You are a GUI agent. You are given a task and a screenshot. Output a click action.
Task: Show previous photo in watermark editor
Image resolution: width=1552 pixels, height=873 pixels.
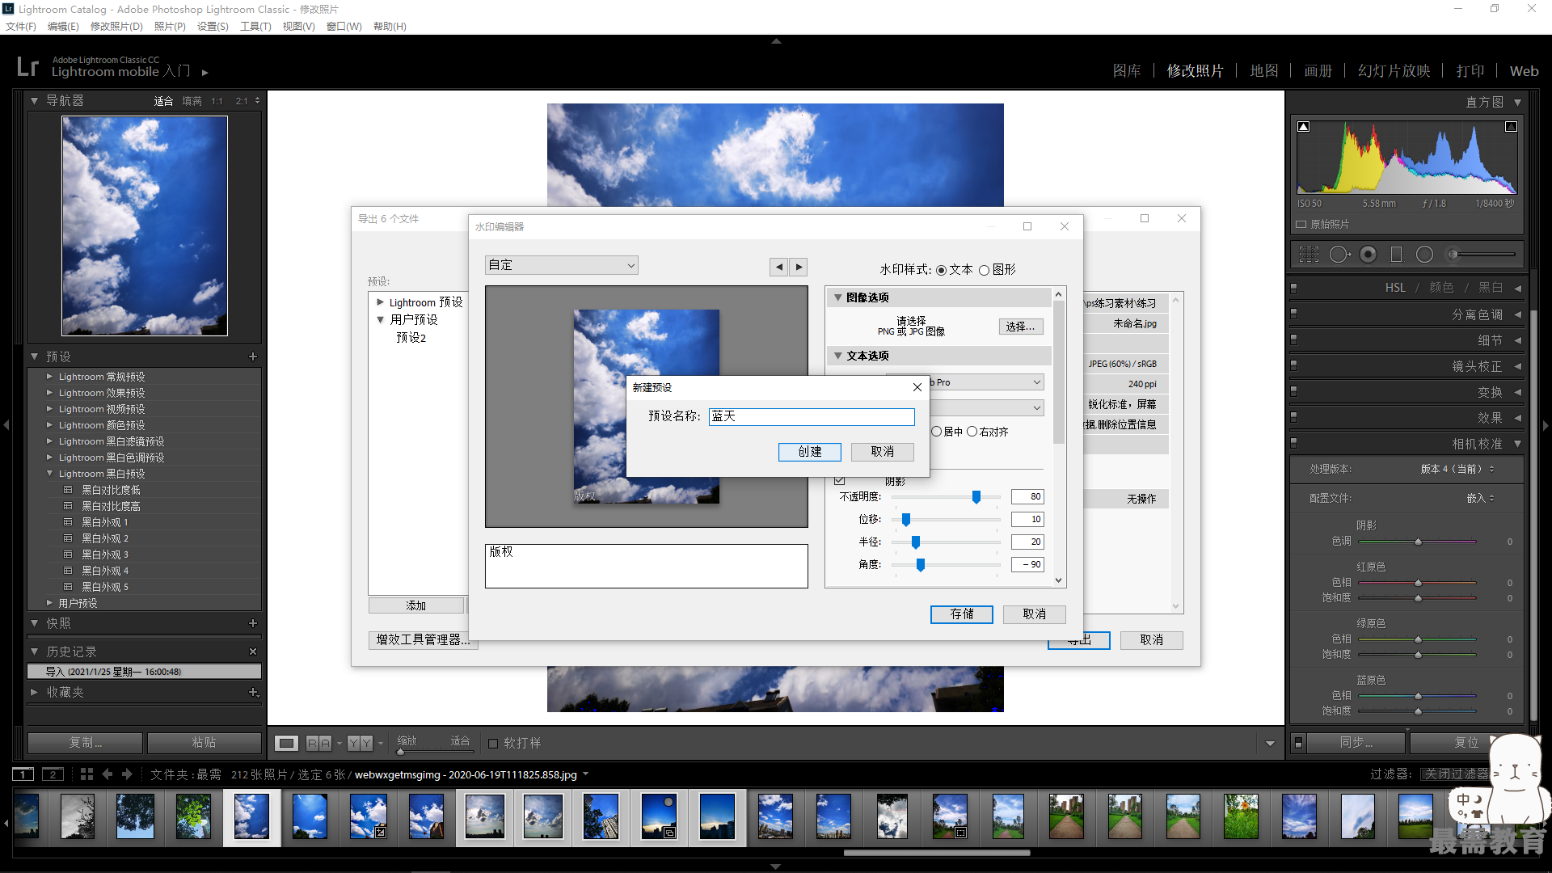click(x=778, y=267)
